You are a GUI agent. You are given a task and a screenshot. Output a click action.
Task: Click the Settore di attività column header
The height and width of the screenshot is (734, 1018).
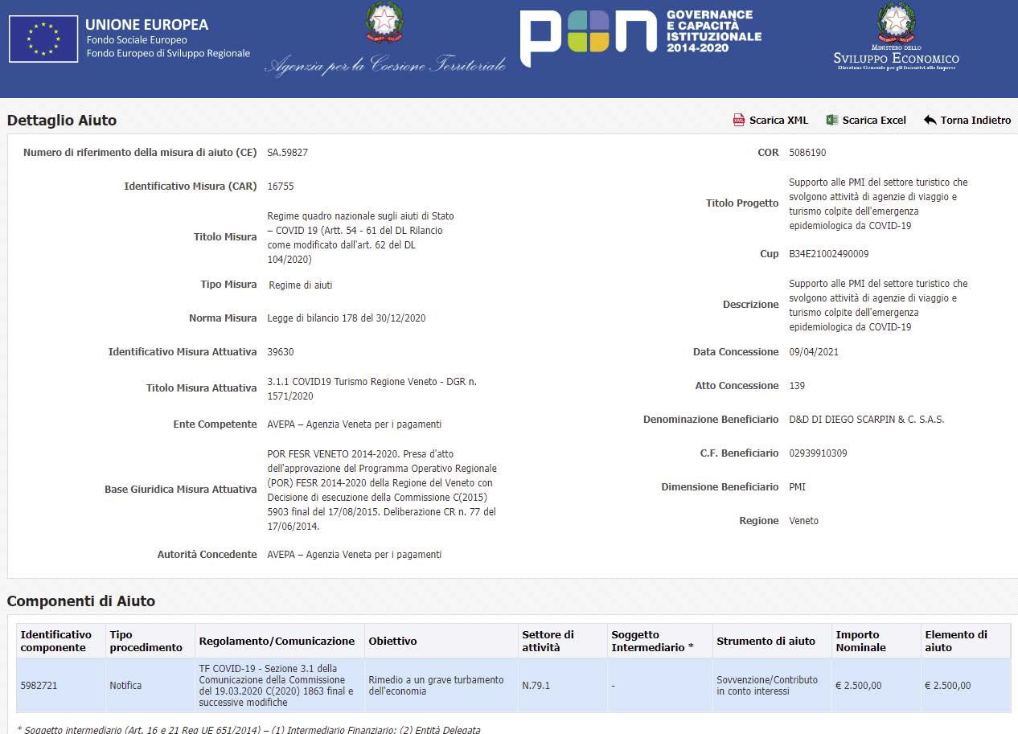coord(563,641)
